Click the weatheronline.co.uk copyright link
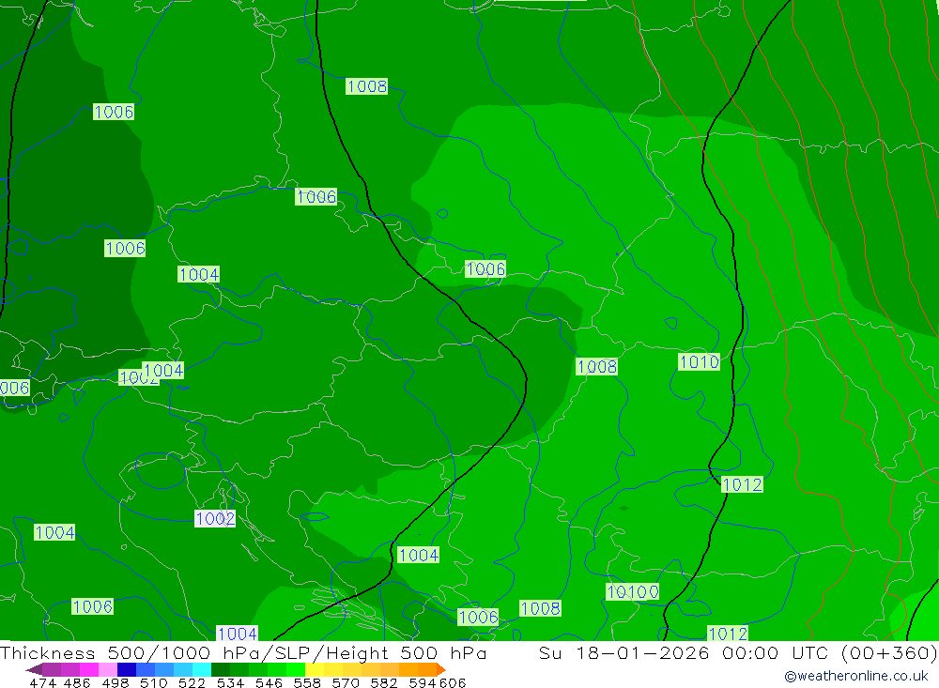 (x=855, y=676)
